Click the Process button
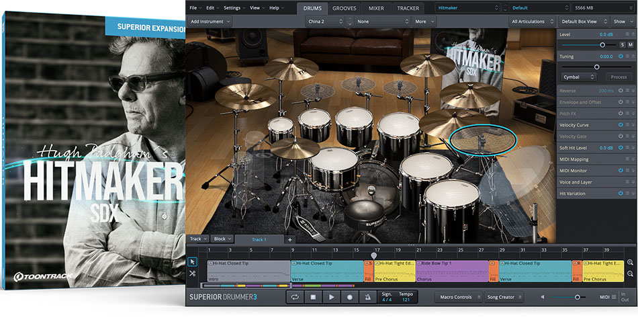The image size is (638, 328). 619,77
